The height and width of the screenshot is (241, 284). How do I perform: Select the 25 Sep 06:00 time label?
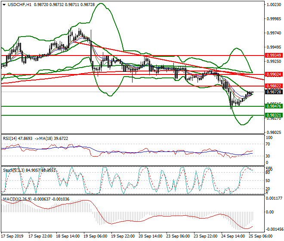(x=260, y=236)
